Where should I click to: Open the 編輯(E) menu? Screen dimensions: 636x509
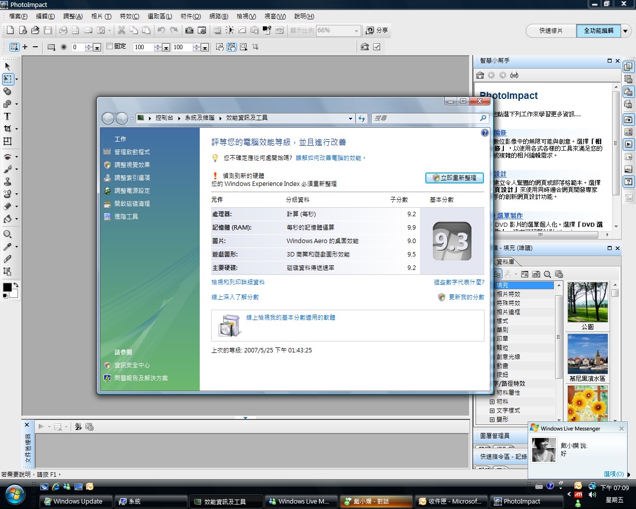(45, 16)
